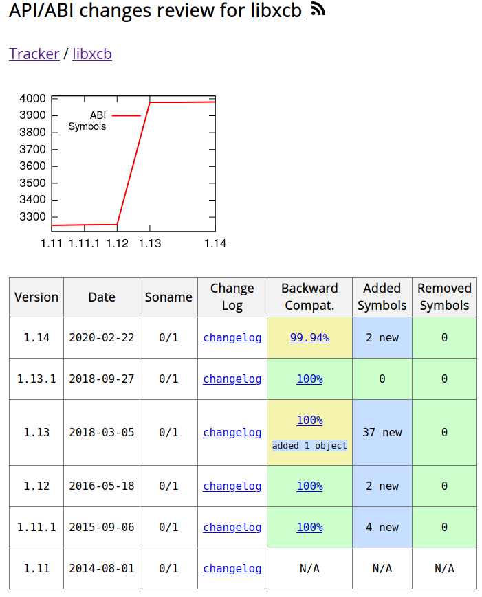The height and width of the screenshot is (597, 482).
Task: View the 100% compatibility report for 1.13.1
Action: click(x=309, y=379)
